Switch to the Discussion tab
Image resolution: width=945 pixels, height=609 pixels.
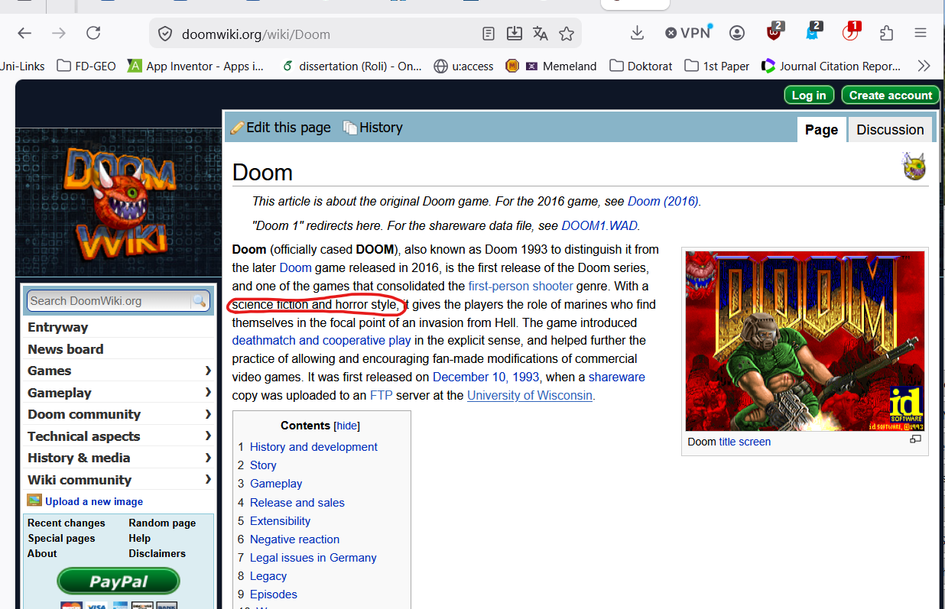point(890,129)
